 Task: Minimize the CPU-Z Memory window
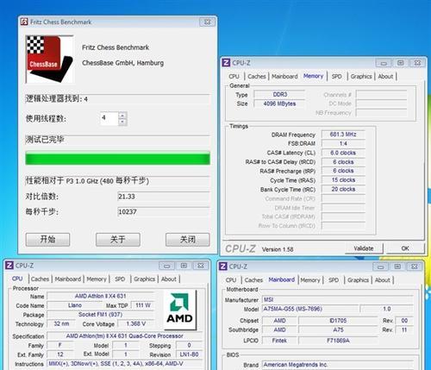384,63
